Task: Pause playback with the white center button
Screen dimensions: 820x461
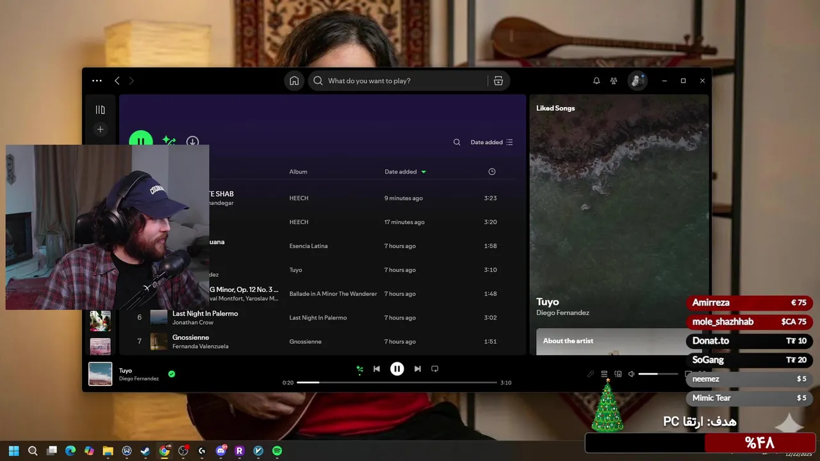Action: pyautogui.click(x=397, y=369)
